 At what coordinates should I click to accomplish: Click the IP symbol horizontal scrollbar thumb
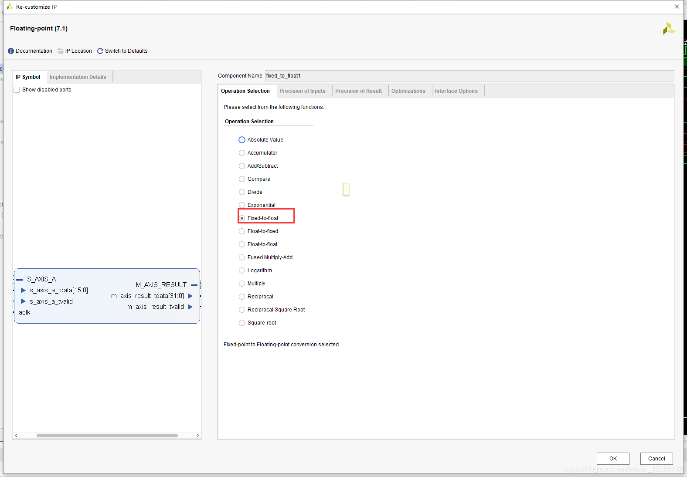pyautogui.click(x=107, y=436)
